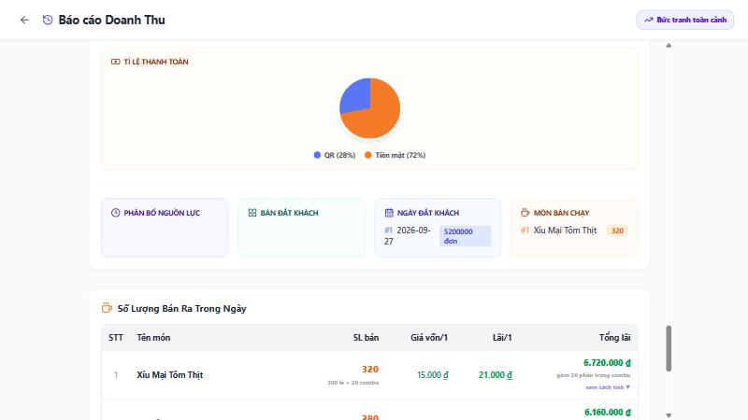Click the Tổng lãi column header
Image resolution: width=748 pixels, height=420 pixels.
[614, 338]
